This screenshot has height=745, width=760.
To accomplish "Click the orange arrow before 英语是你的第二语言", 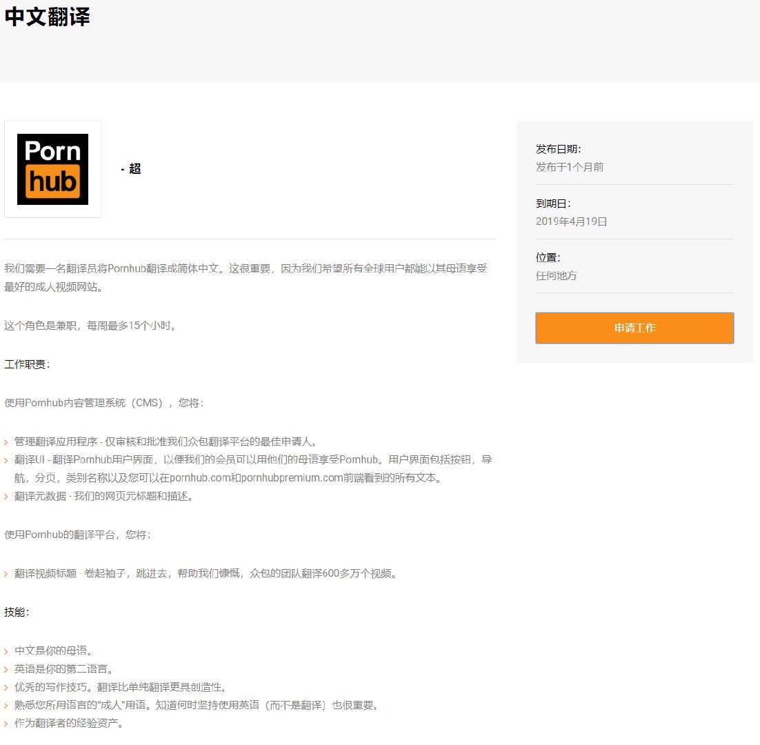I will (8, 668).
